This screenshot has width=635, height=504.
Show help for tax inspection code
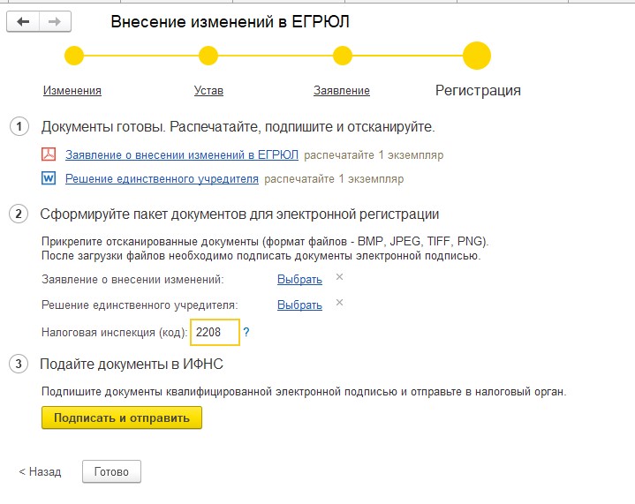tap(246, 333)
